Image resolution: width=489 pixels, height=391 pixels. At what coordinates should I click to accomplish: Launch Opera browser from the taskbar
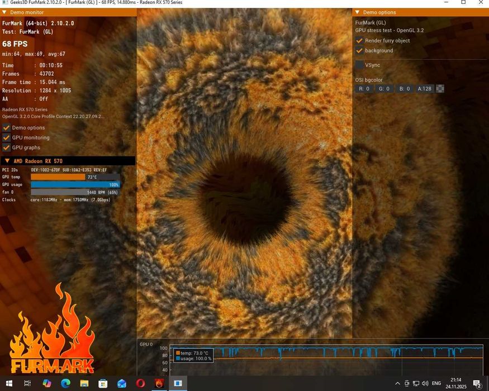(x=140, y=383)
